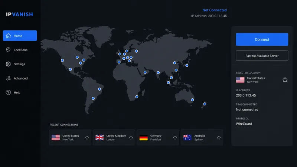
Task: Click the WireGuard protocol value
Action: tap(244, 124)
